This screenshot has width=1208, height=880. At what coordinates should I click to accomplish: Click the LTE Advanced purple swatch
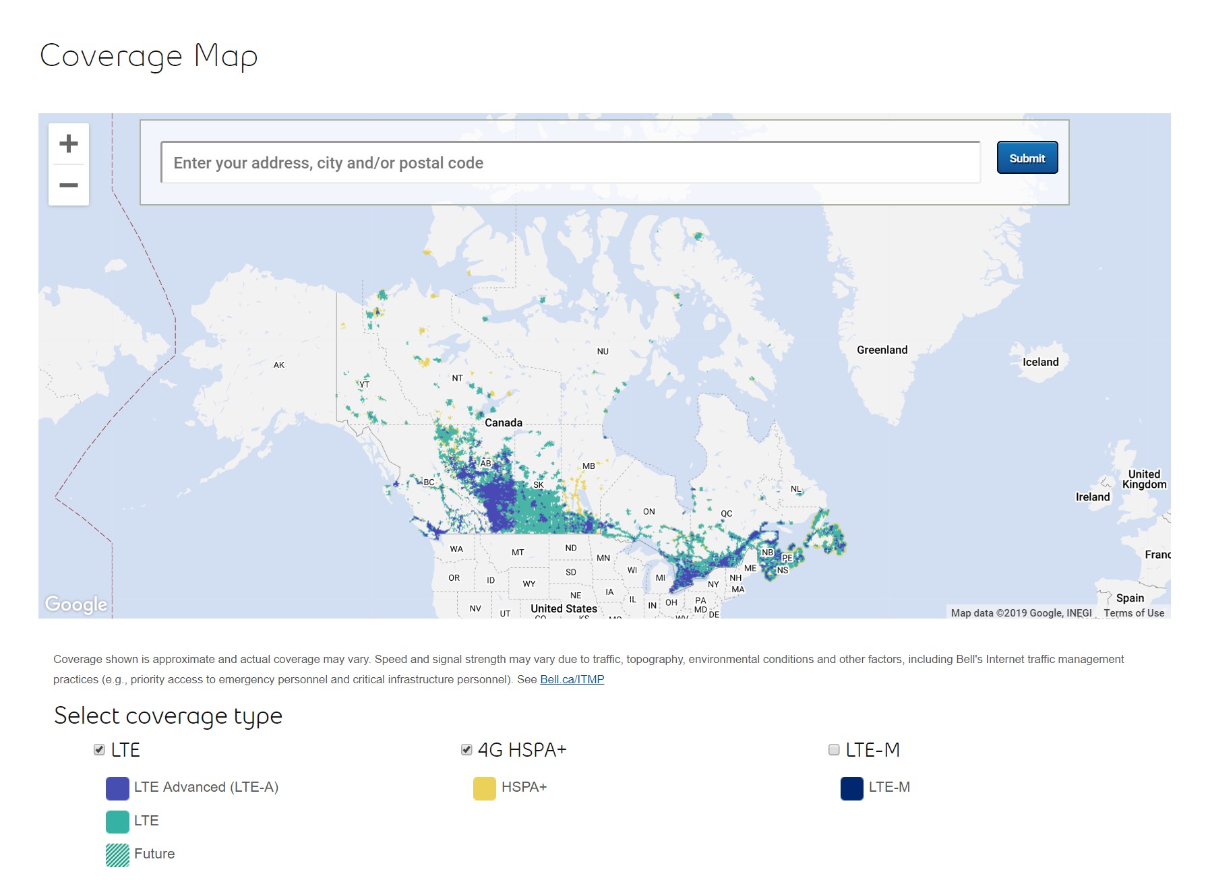point(117,788)
